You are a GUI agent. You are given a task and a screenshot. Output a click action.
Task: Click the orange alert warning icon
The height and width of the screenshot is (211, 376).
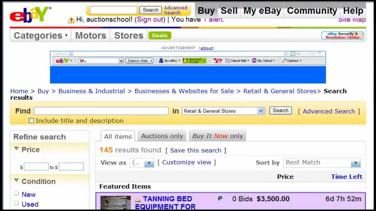pos(71,20)
